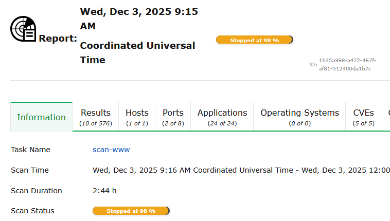Click the Task Name label
Image resolution: width=390 pixels, height=221 pixels.
tap(30, 150)
